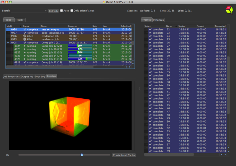Click progress bar of Comp Job 13
This screenshot has height=166, width=236.
click(80, 59)
